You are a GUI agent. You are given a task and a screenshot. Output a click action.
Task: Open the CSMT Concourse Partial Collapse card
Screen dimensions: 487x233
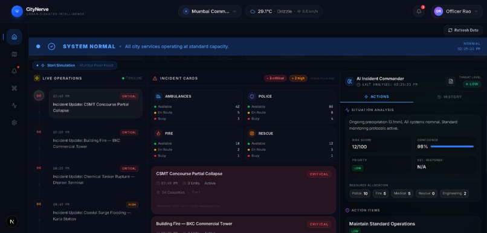coord(243,190)
